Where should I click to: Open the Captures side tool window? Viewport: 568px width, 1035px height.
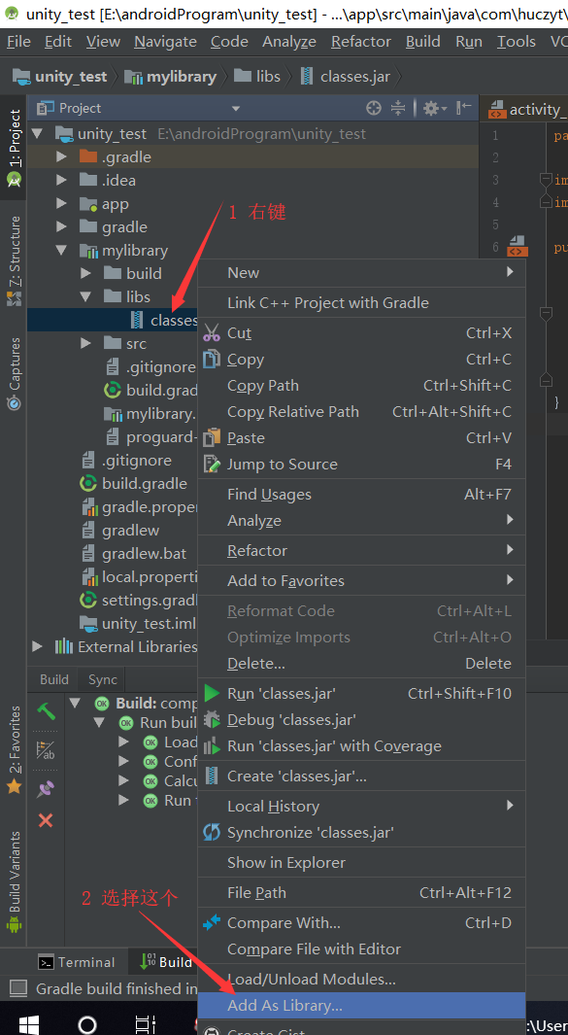14,374
